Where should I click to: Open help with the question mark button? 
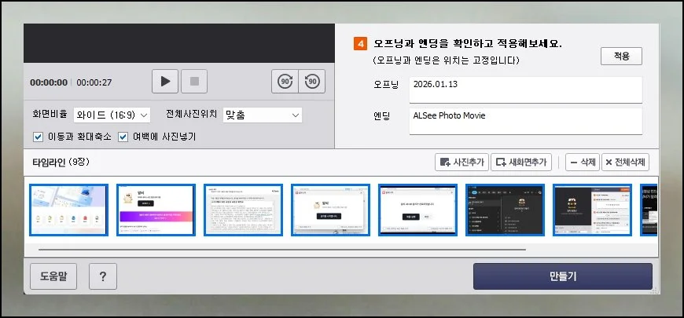103,276
